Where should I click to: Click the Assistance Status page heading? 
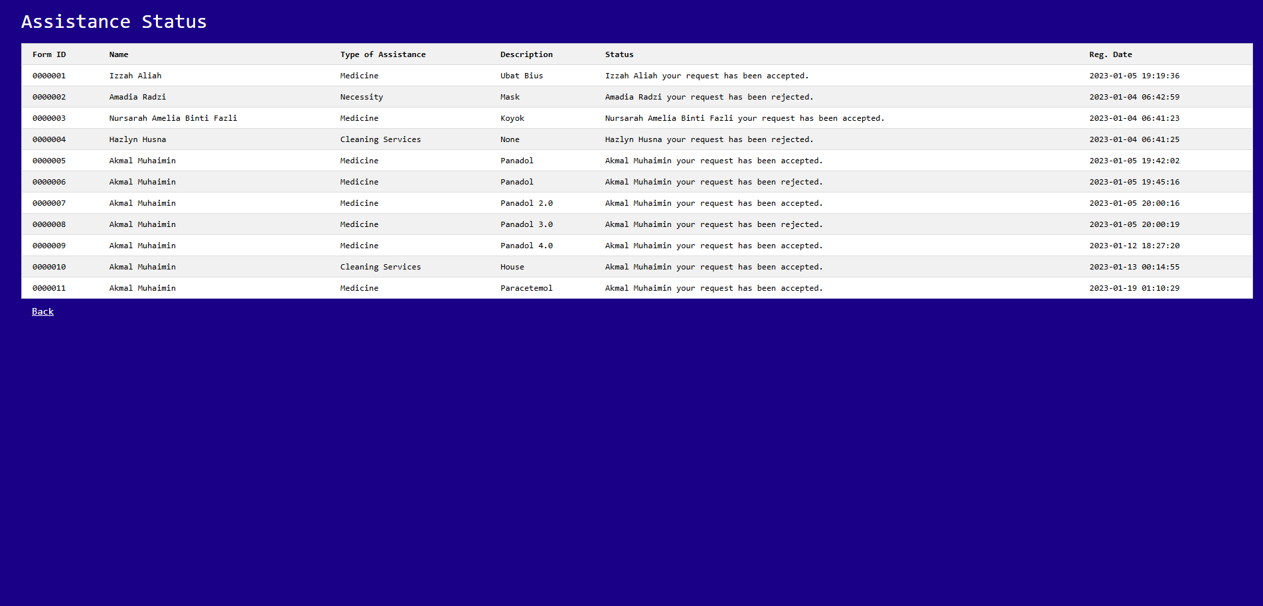(113, 22)
